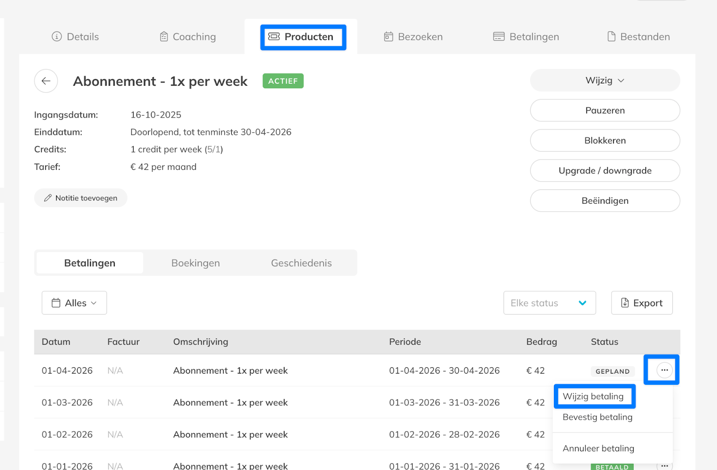This screenshot has width=717, height=470.
Task: Click the file icon on Bestanden tab
Action: (611, 37)
